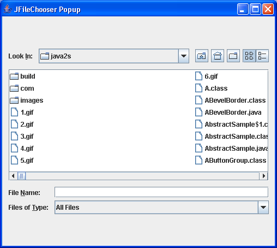Select the AbstractSample.class file name
Image resolution: width=277 pixels, height=248 pixels.
[236, 137]
